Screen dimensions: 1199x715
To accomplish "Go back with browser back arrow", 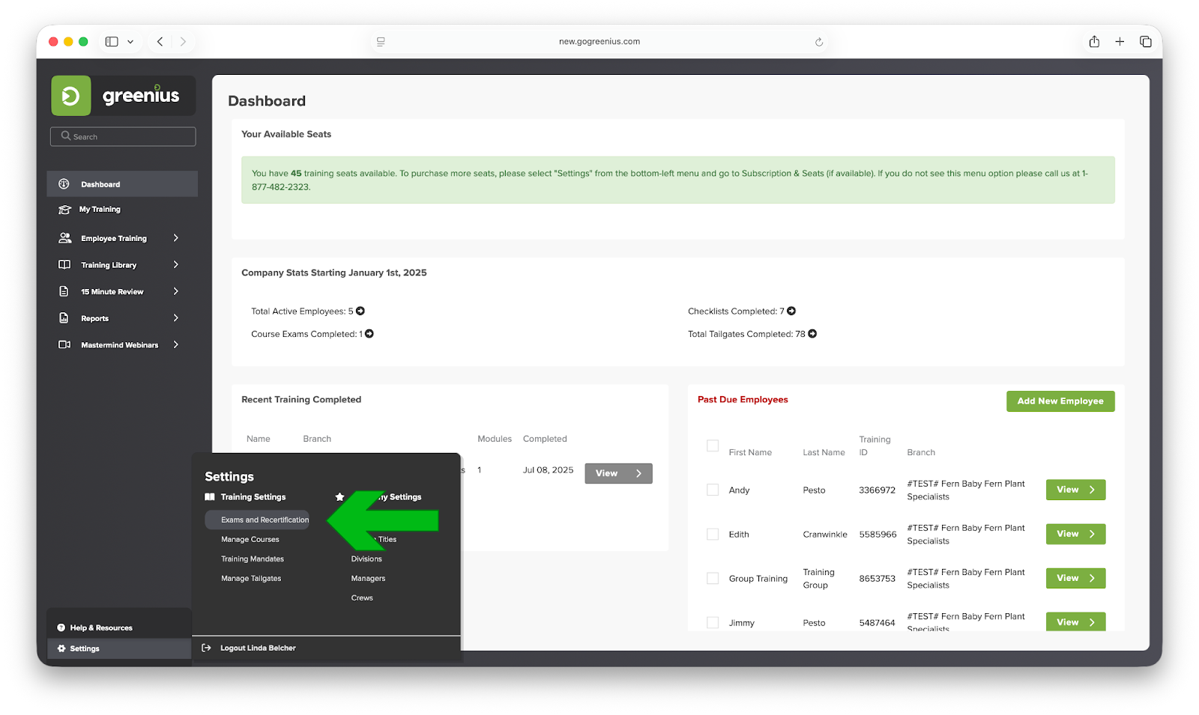I will (160, 42).
